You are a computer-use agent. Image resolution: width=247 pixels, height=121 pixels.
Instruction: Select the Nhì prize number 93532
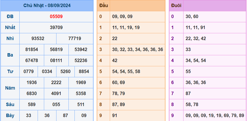click(x=38, y=38)
